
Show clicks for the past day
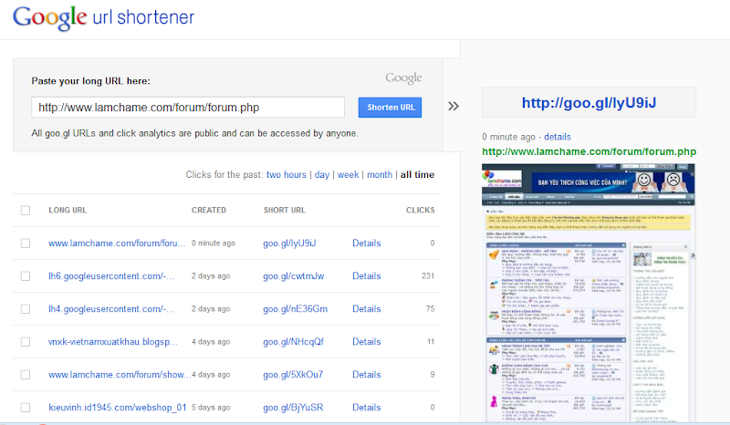click(322, 175)
